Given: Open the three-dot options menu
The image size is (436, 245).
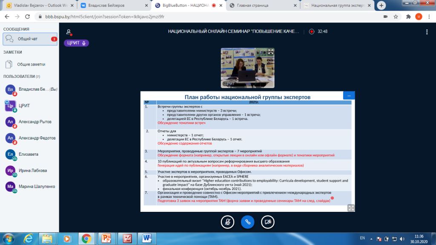Looking at the screenshot, I should [427, 32].
